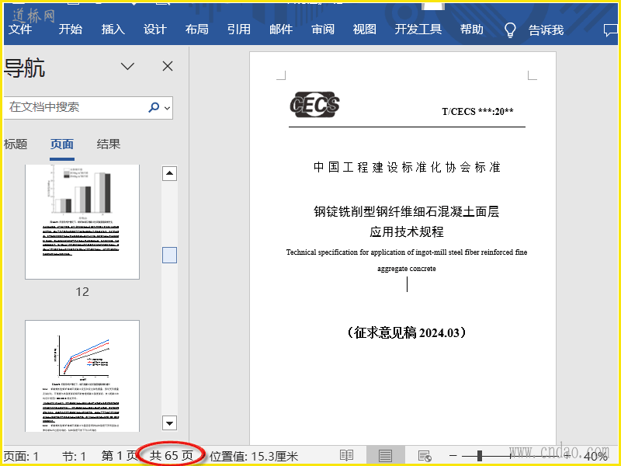The width and height of the screenshot is (621, 466).
Task: Click the zoom out minus button
Action: (453, 456)
